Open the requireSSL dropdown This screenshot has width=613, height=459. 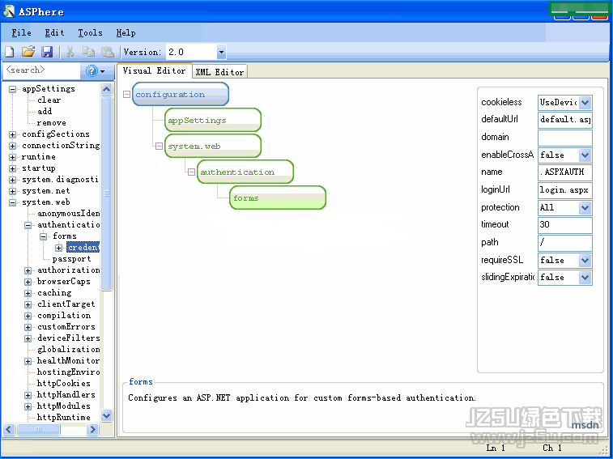[585, 260]
